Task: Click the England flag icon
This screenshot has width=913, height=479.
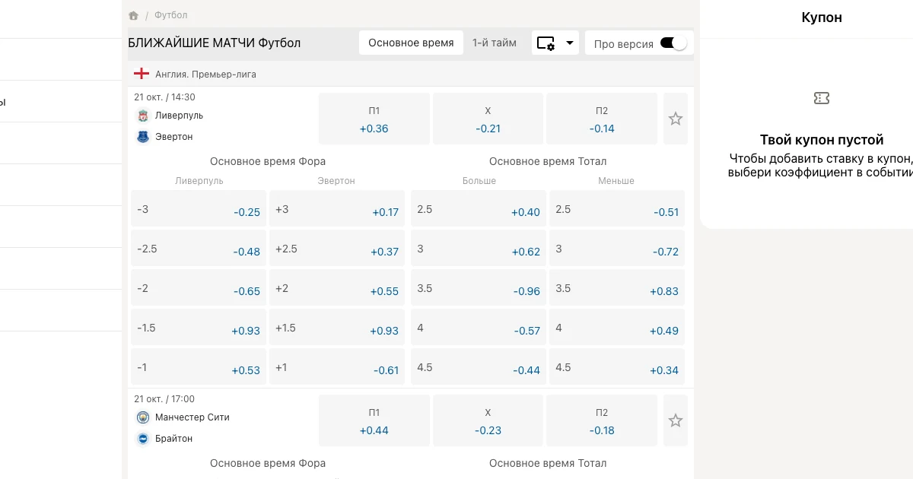Action: coord(142,74)
